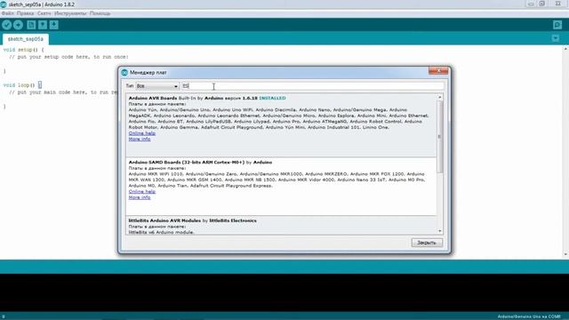
Task: Click the Arduino/Genuino Uno status bar text
Action: (x=529, y=316)
